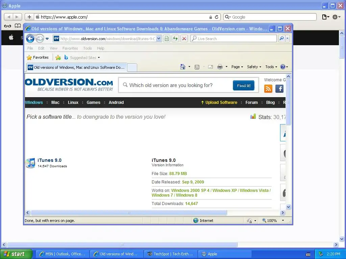Screen dimensions: 346x259
Task: Open the Forum link
Action: tap(251, 103)
